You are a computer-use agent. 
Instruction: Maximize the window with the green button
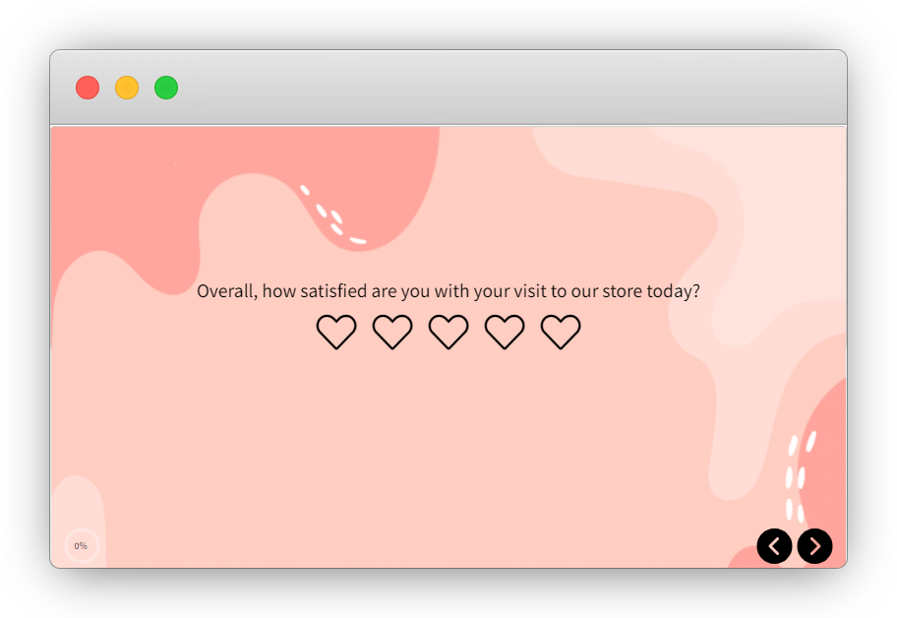pyautogui.click(x=166, y=88)
